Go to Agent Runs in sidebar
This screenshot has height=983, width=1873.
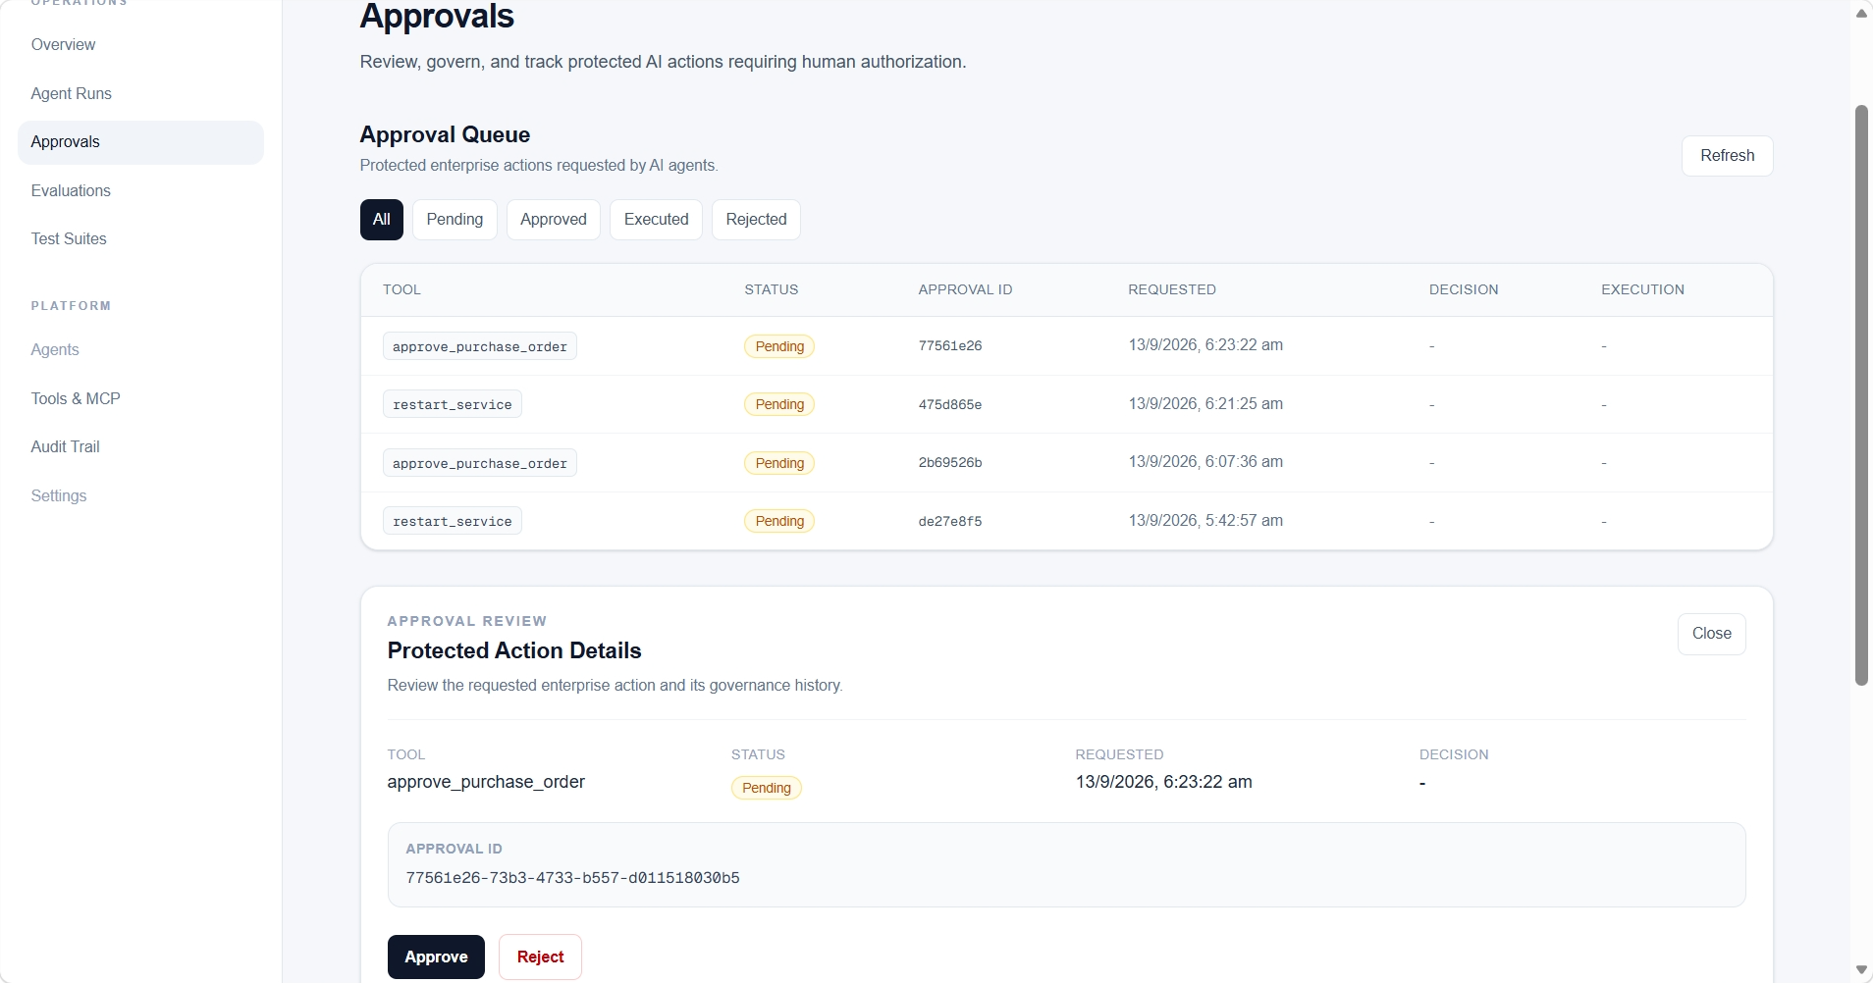pos(71,93)
